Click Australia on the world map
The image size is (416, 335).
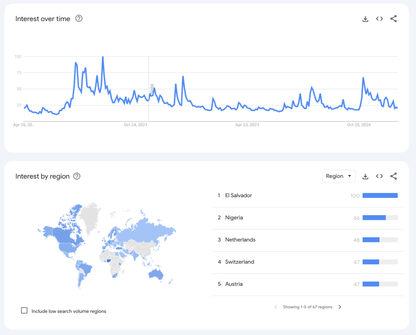(156, 274)
